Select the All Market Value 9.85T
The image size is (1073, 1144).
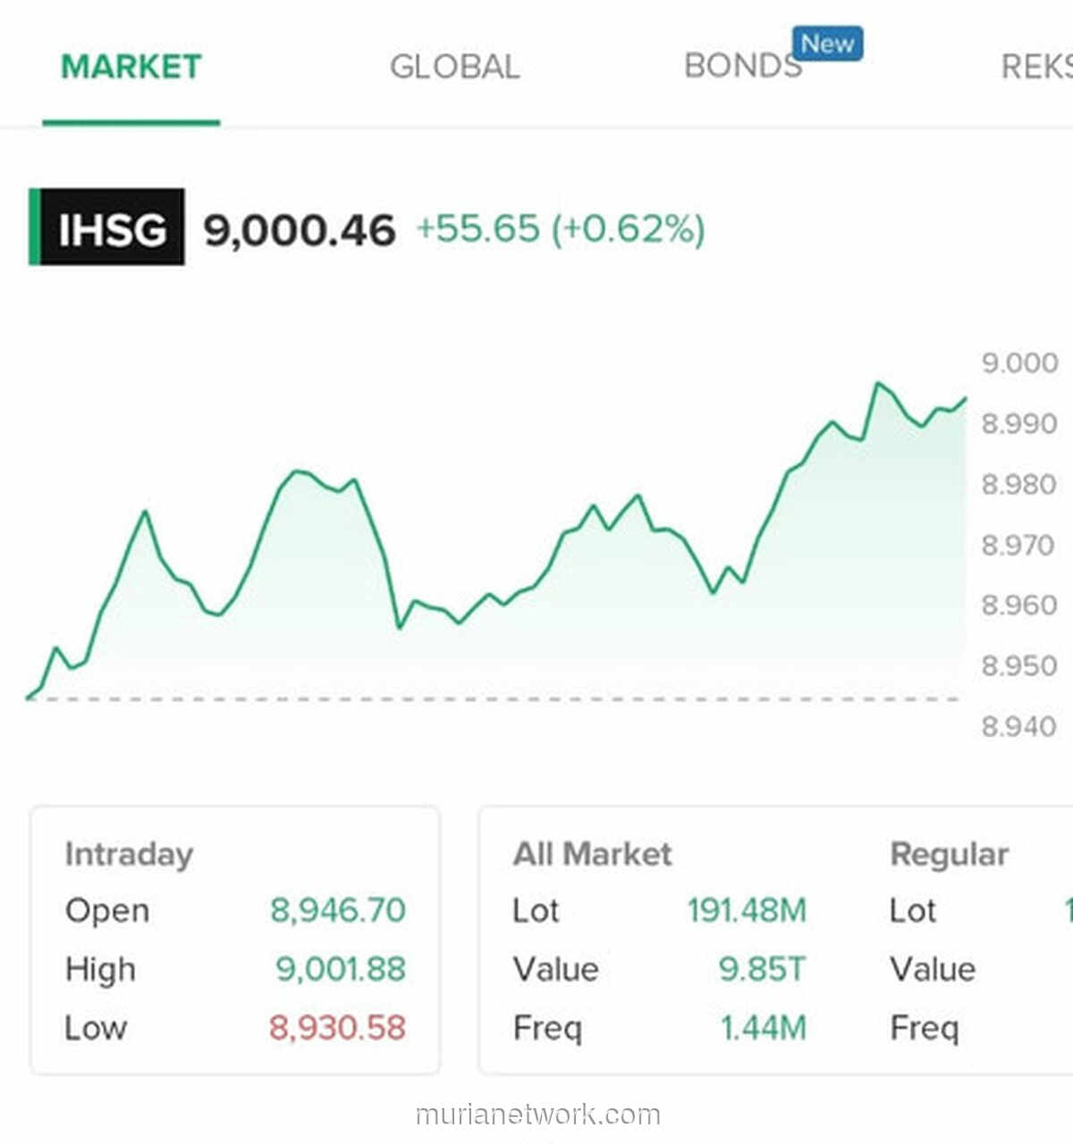[x=761, y=969]
